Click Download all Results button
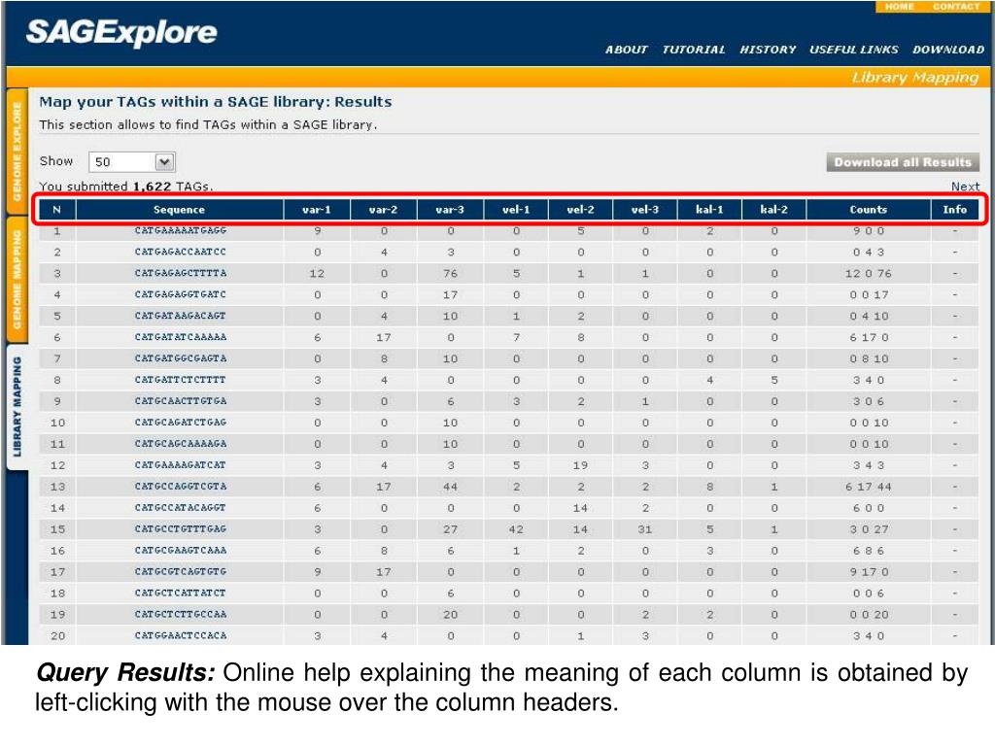This screenshot has width=995, height=746. click(x=903, y=162)
